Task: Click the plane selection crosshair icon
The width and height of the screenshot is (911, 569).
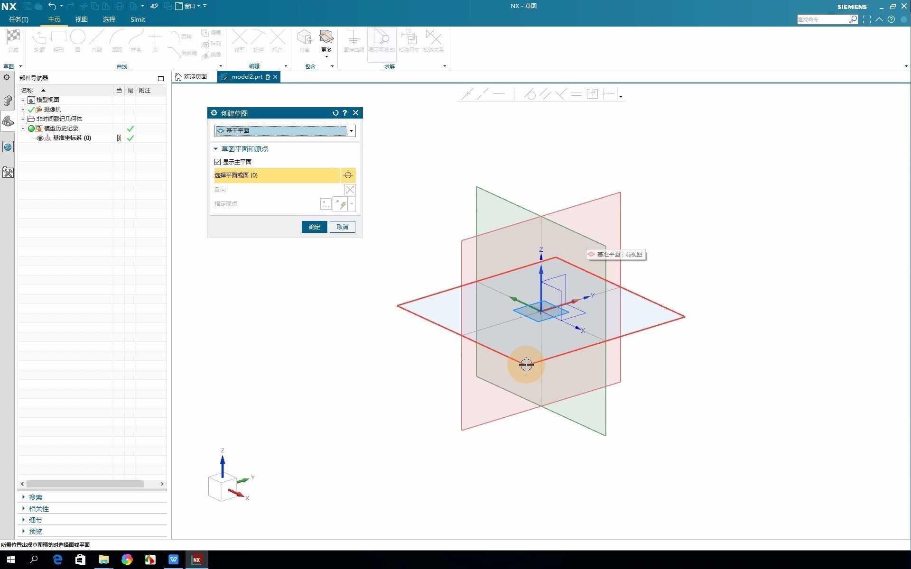Action: tap(348, 175)
